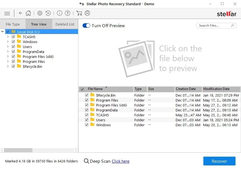
Task: Select the Tree View tab
Action: [x=39, y=24]
